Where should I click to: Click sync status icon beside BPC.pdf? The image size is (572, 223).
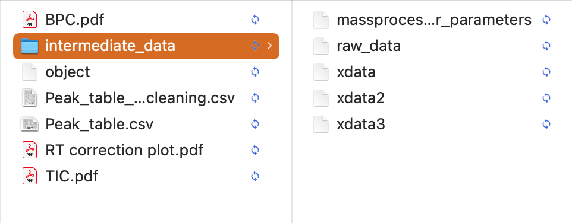click(255, 20)
